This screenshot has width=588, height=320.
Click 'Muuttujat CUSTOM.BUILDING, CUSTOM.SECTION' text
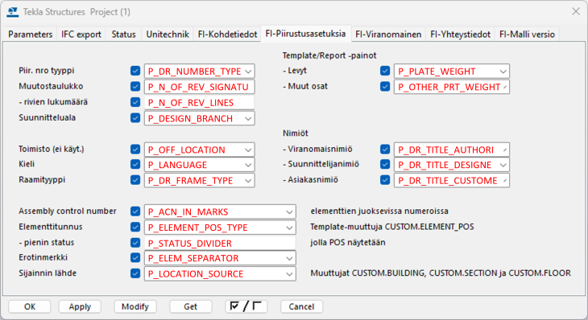pyautogui.click(x=404, y=273)
